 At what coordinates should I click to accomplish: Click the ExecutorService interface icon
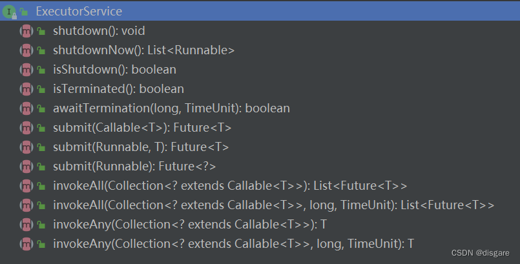coord(10,11)
